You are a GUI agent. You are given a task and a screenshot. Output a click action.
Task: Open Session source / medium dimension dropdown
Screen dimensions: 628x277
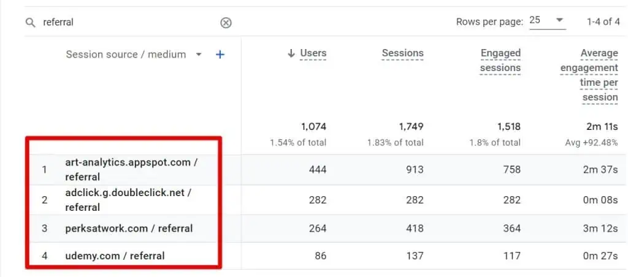[x=198, y=55]
